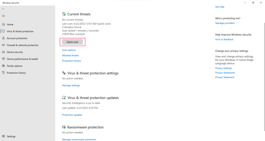Click the Account protection person icon
265x141 pixels.
click(3, 38)
